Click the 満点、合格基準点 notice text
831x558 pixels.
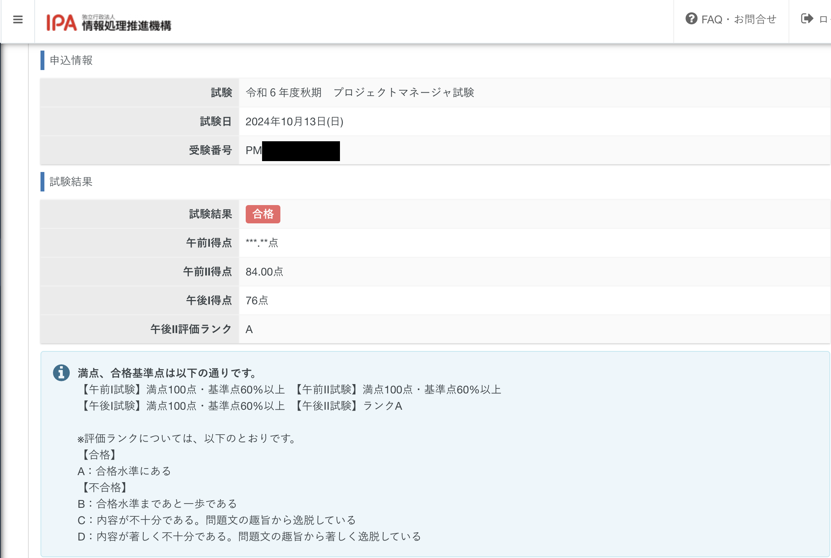[x=165, y=372]
